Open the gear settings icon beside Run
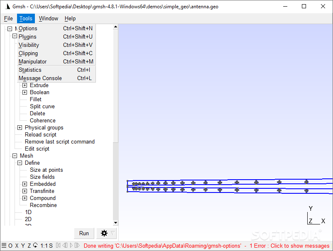 pos(104,233)
